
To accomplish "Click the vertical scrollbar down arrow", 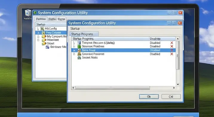I will click(178, 84).
